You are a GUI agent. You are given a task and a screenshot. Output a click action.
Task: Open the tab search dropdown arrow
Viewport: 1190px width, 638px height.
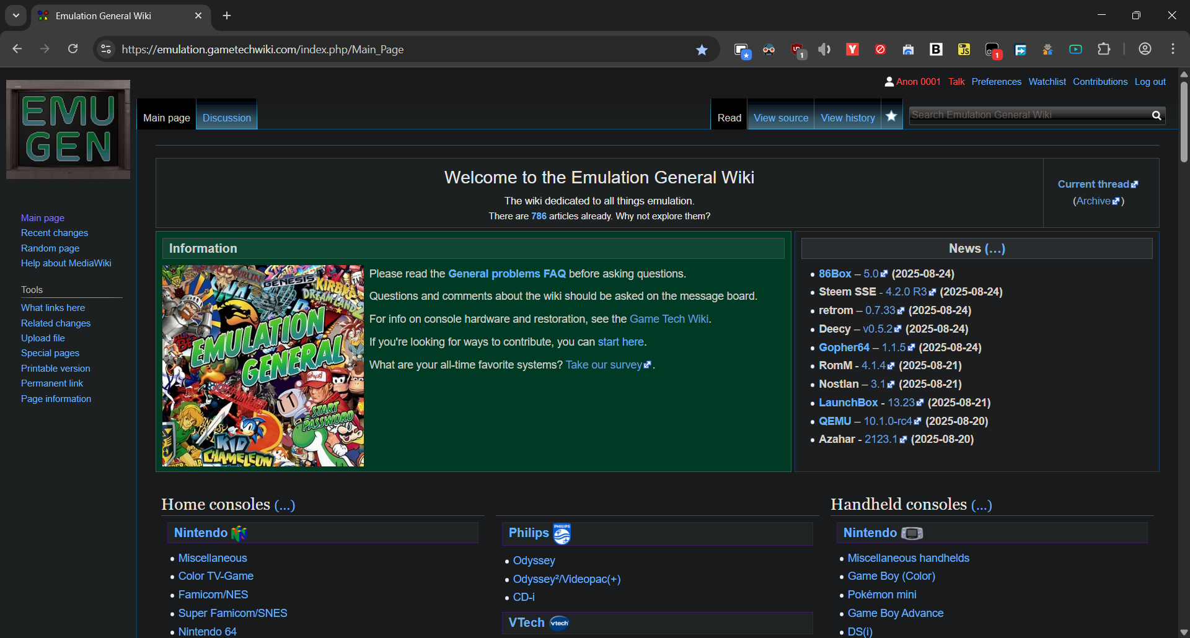16,15
